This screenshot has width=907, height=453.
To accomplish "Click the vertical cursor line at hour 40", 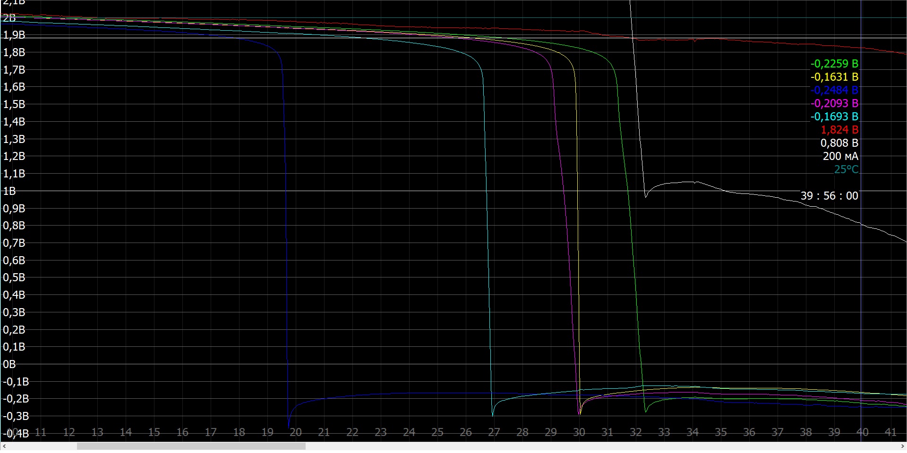I will [861, 283].
